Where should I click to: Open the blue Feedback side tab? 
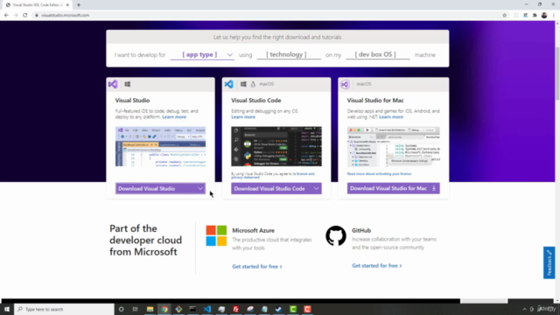[x=549, y=262]
